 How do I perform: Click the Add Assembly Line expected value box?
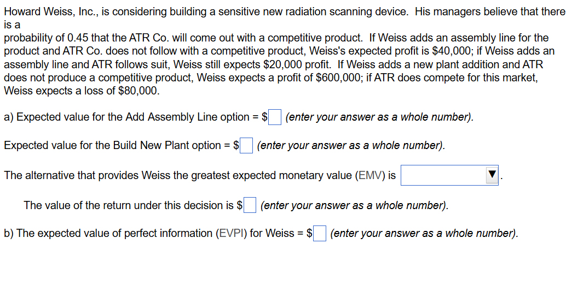pyautogui.click(x=275, y=117)
